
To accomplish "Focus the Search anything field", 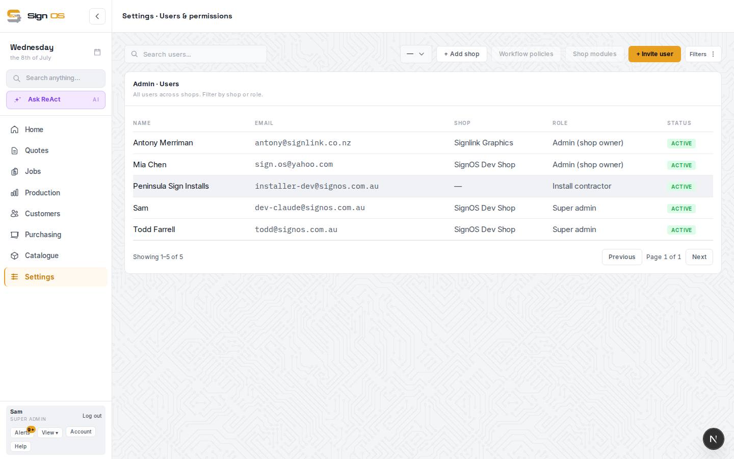I will click(56, 78).
